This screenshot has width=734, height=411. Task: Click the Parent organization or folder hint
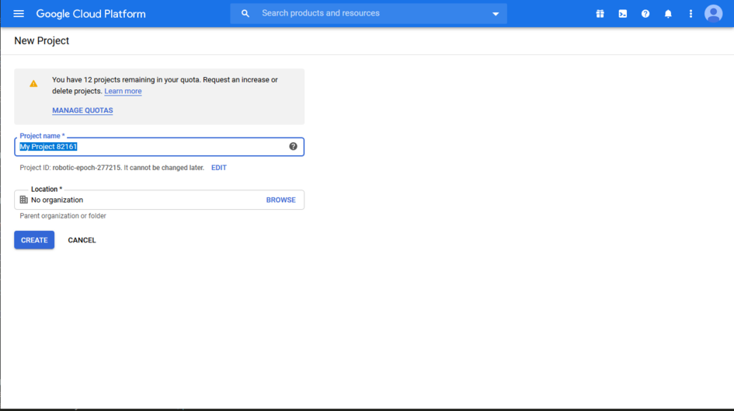63,216
